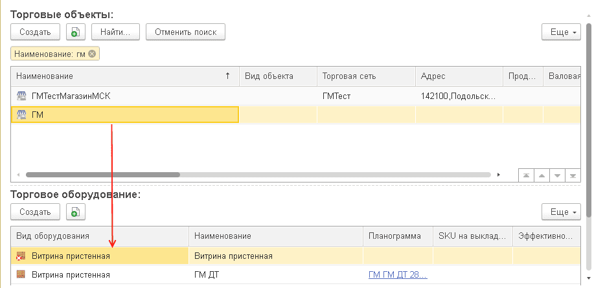
Task: Open Еще dropdown for Торговое оборудование
Action: click(561, 212)
